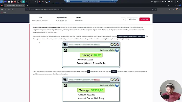
Task: Click the webcam overlay circle
Action: click(x=171, y=91)
